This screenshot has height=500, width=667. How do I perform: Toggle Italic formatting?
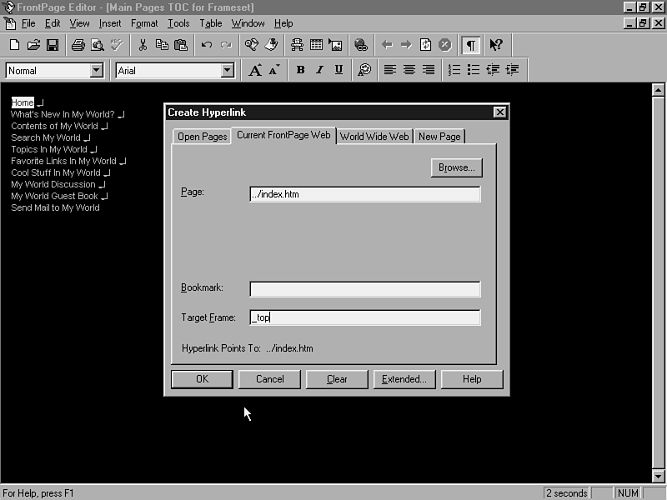[319, 71]
